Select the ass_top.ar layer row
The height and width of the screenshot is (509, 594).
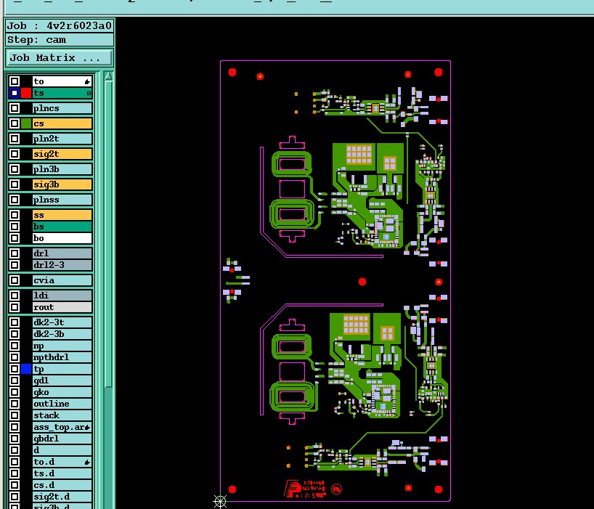pos(62,427)
